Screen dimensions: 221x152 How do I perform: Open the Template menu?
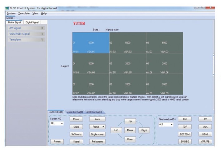(x=24, y=13)
